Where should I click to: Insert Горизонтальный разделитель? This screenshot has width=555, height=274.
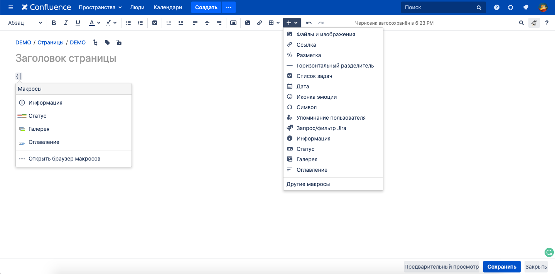pos(333,66)
